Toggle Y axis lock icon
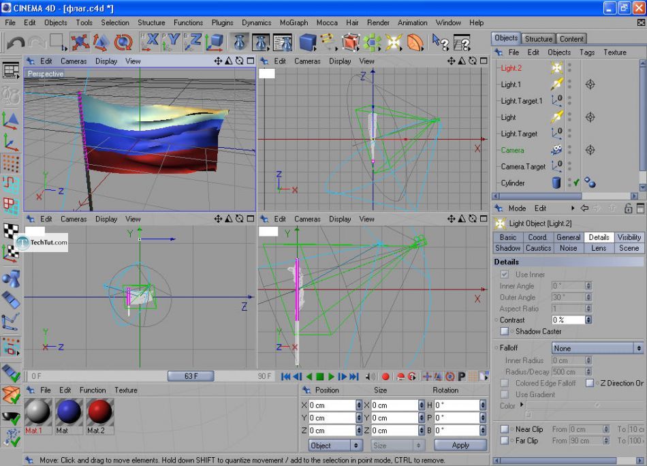The width and height of the screenshot is (647, 466). [x=171, y=42]
